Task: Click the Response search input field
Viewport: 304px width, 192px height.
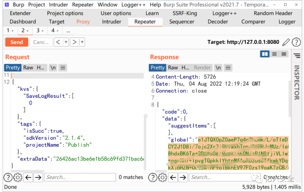Action: 225,177
